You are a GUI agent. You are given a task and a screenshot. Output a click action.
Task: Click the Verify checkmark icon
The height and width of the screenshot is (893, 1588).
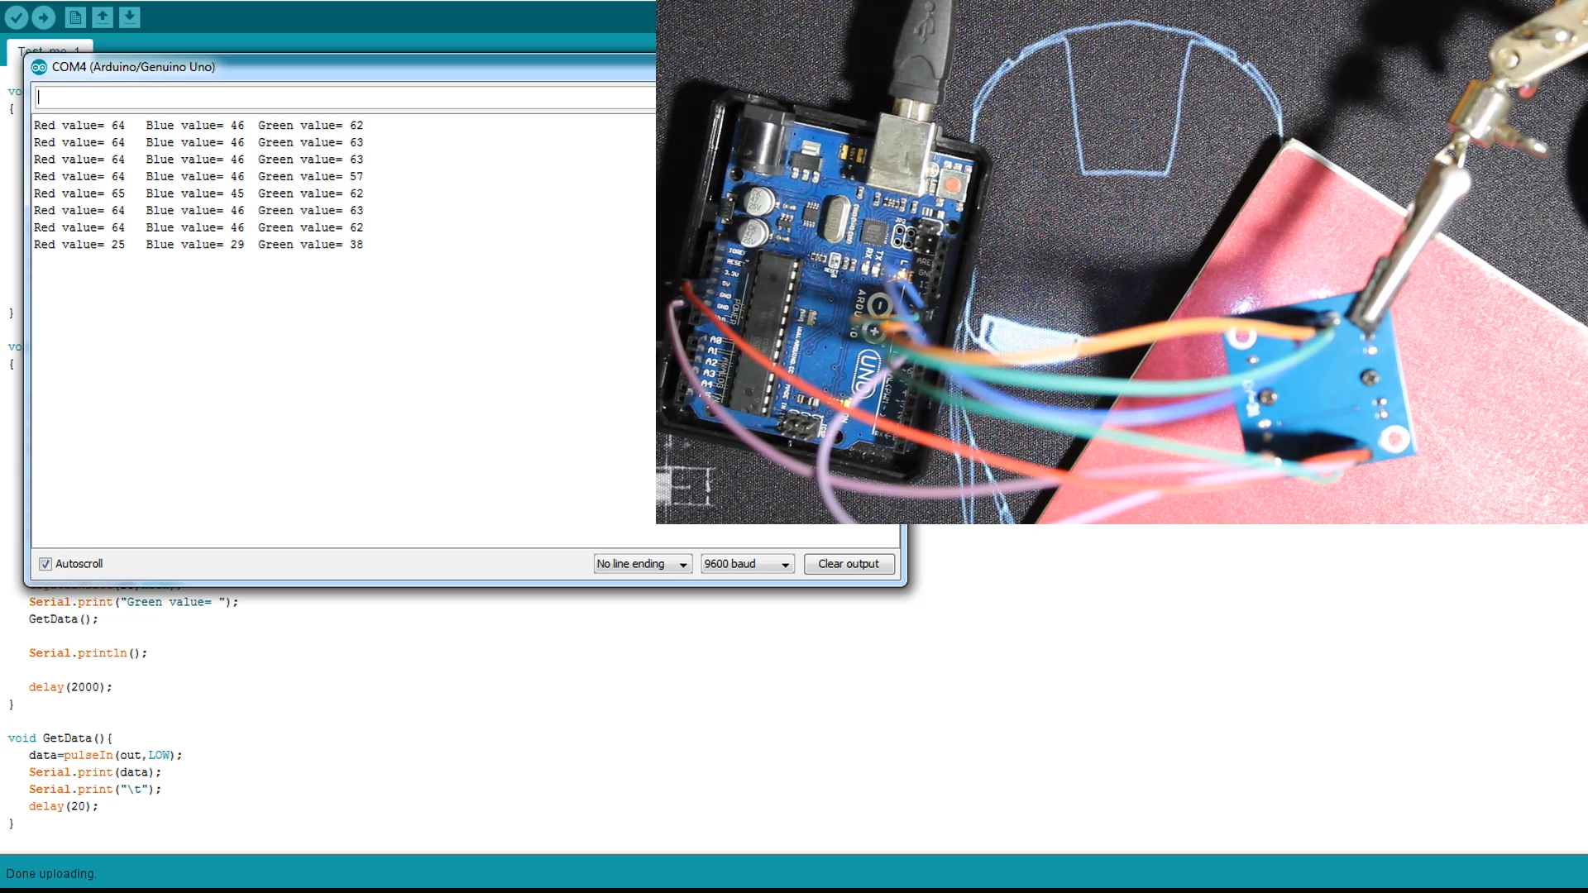17,17
